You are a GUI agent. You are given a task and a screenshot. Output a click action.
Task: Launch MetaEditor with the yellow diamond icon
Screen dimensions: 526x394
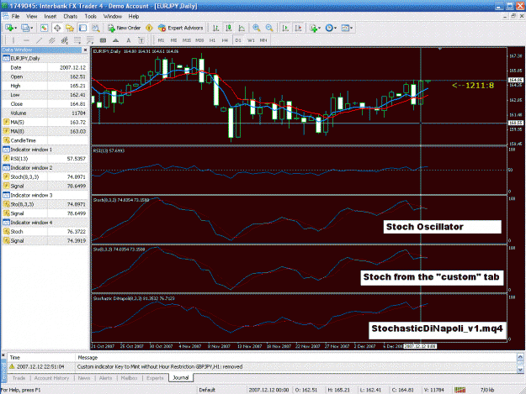point(149,28)
